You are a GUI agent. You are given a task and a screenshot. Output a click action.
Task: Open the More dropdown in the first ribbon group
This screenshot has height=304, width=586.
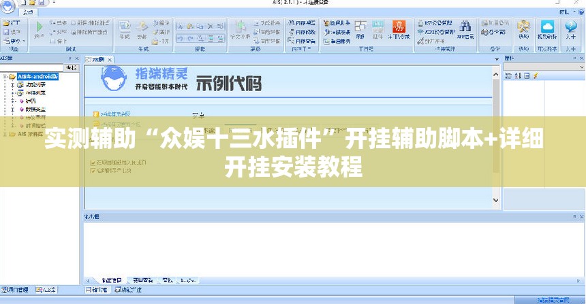click(x=15, y=41)
